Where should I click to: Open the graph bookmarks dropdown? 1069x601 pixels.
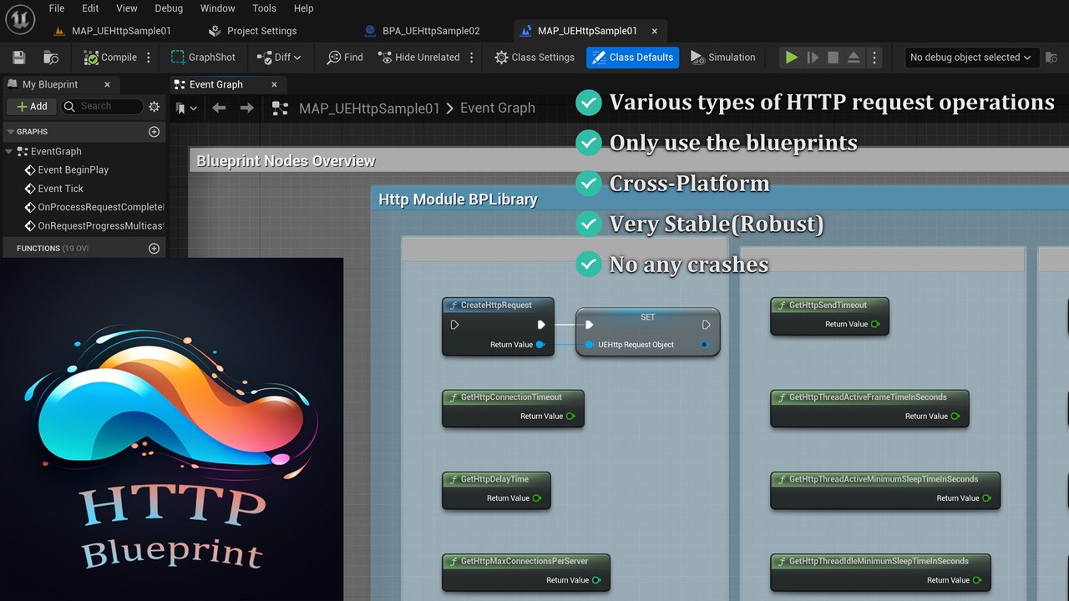187,108
